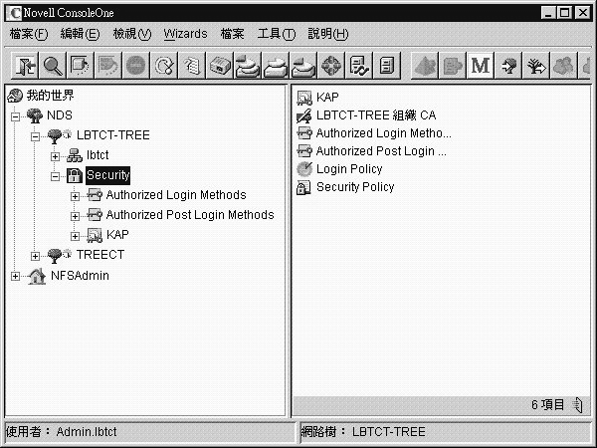
Task: Open the 說明(H) menu
Action: pyautogui.click(x=327, y=34)
